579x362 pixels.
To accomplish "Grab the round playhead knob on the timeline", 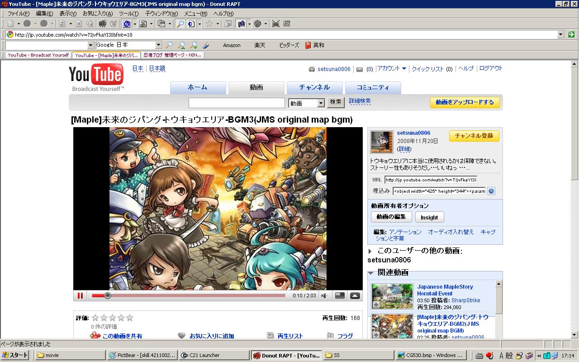I will tap(108, 295).
